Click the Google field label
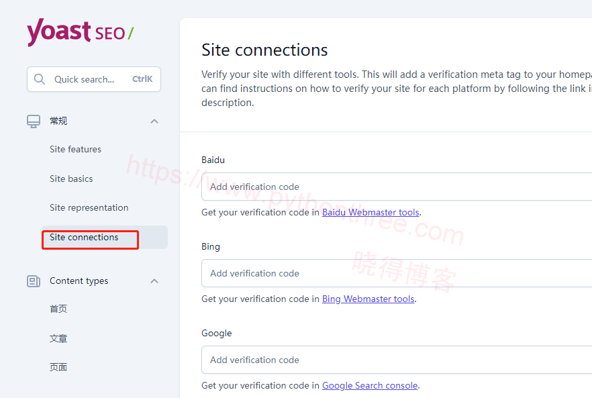592x398 pixels. coord(217,334)
